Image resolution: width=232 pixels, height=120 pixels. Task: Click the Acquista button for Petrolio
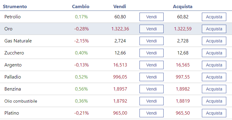214,17
